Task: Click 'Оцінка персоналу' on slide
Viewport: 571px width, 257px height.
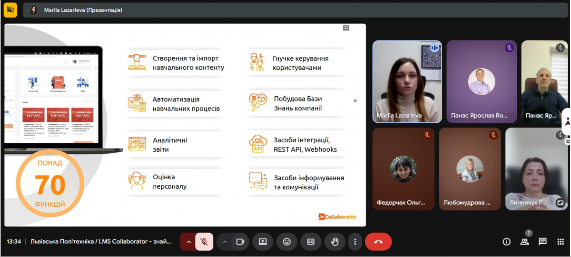Action: click(169, 182)
